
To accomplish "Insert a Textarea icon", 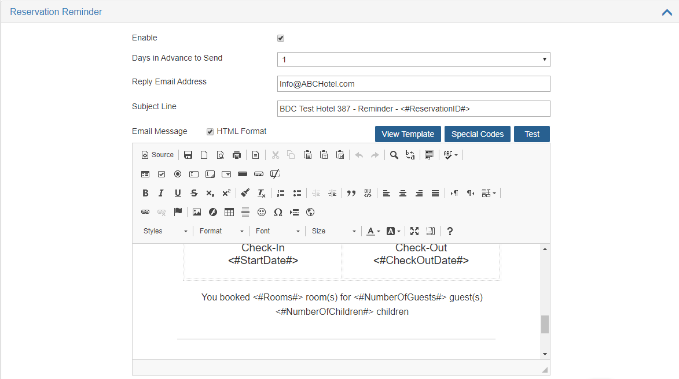I will tap(210, 174).
